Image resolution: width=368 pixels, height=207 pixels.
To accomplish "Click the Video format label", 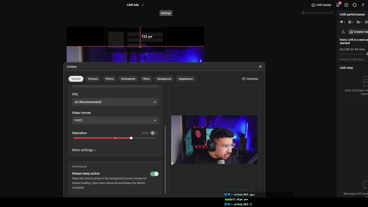I will pyautogui.click(x=81, y=113).
